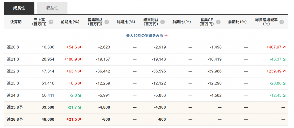294x128 pixels.
Task: Click up arrow beside +407.97 asset change
Action: 284,47
